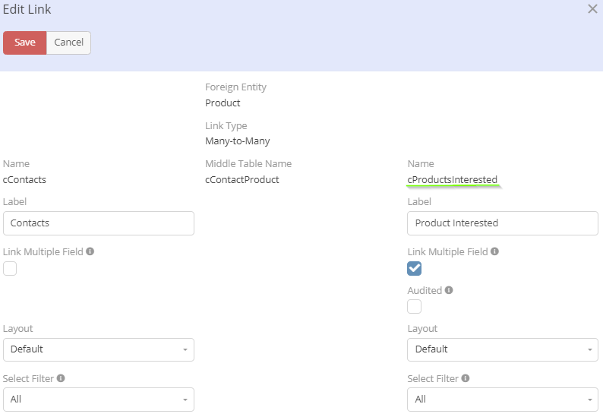Click the cContactProduct middle table name
The height and width of the screenshot is (417, 603).
coord(242,180)
